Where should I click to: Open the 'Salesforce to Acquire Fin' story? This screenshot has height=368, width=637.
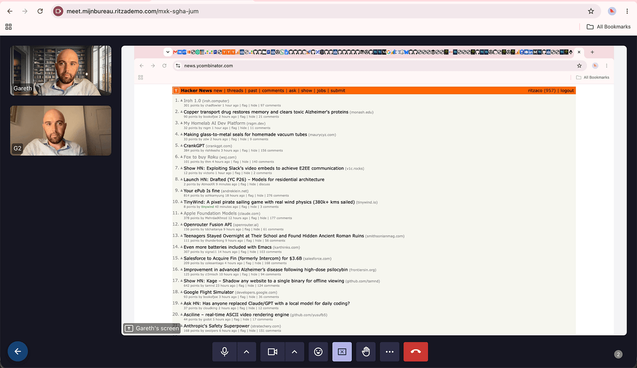(x=243, y=258)
